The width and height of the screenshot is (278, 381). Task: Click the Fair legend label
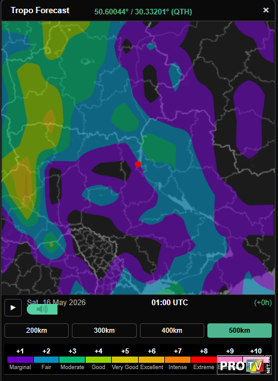[46, 367]
